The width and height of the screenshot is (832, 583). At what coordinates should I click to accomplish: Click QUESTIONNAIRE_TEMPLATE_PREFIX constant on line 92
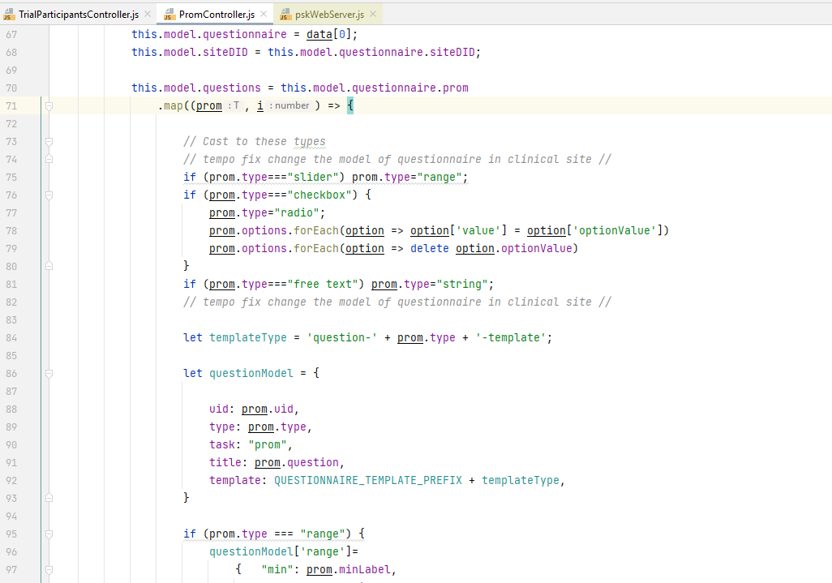click(367, 481)
